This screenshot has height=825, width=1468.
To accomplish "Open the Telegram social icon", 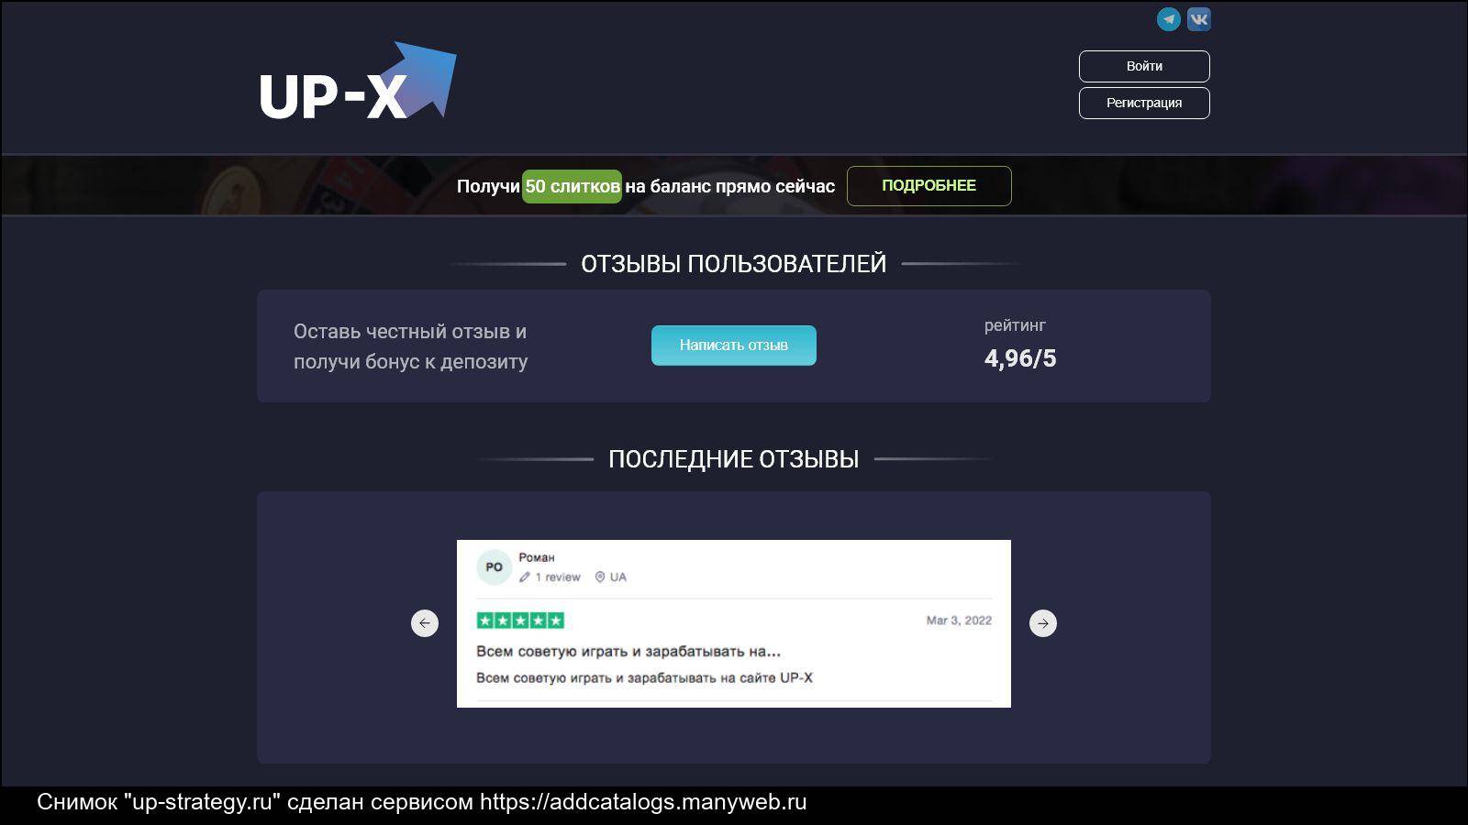I will 1168,19.
